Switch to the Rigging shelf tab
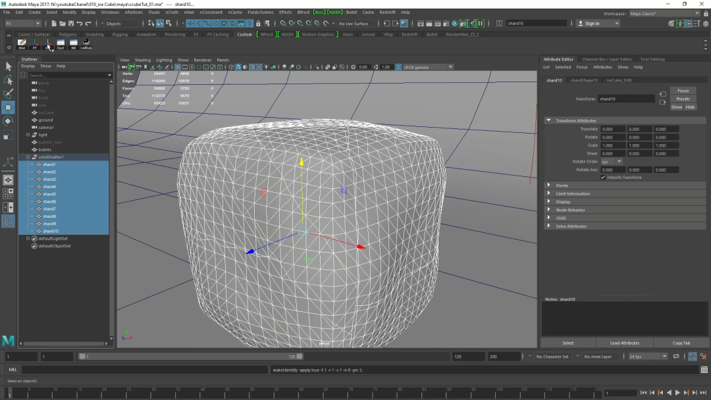This screenshot has height=400, width=711. pos(120,34)
